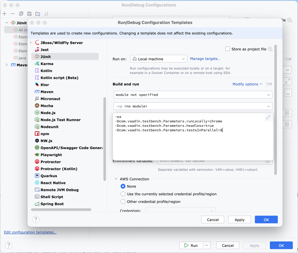Viewport: 298px width, 253px height.
Task: Open help with the templates dialog question mark
Action: click(x=36, y=220)
